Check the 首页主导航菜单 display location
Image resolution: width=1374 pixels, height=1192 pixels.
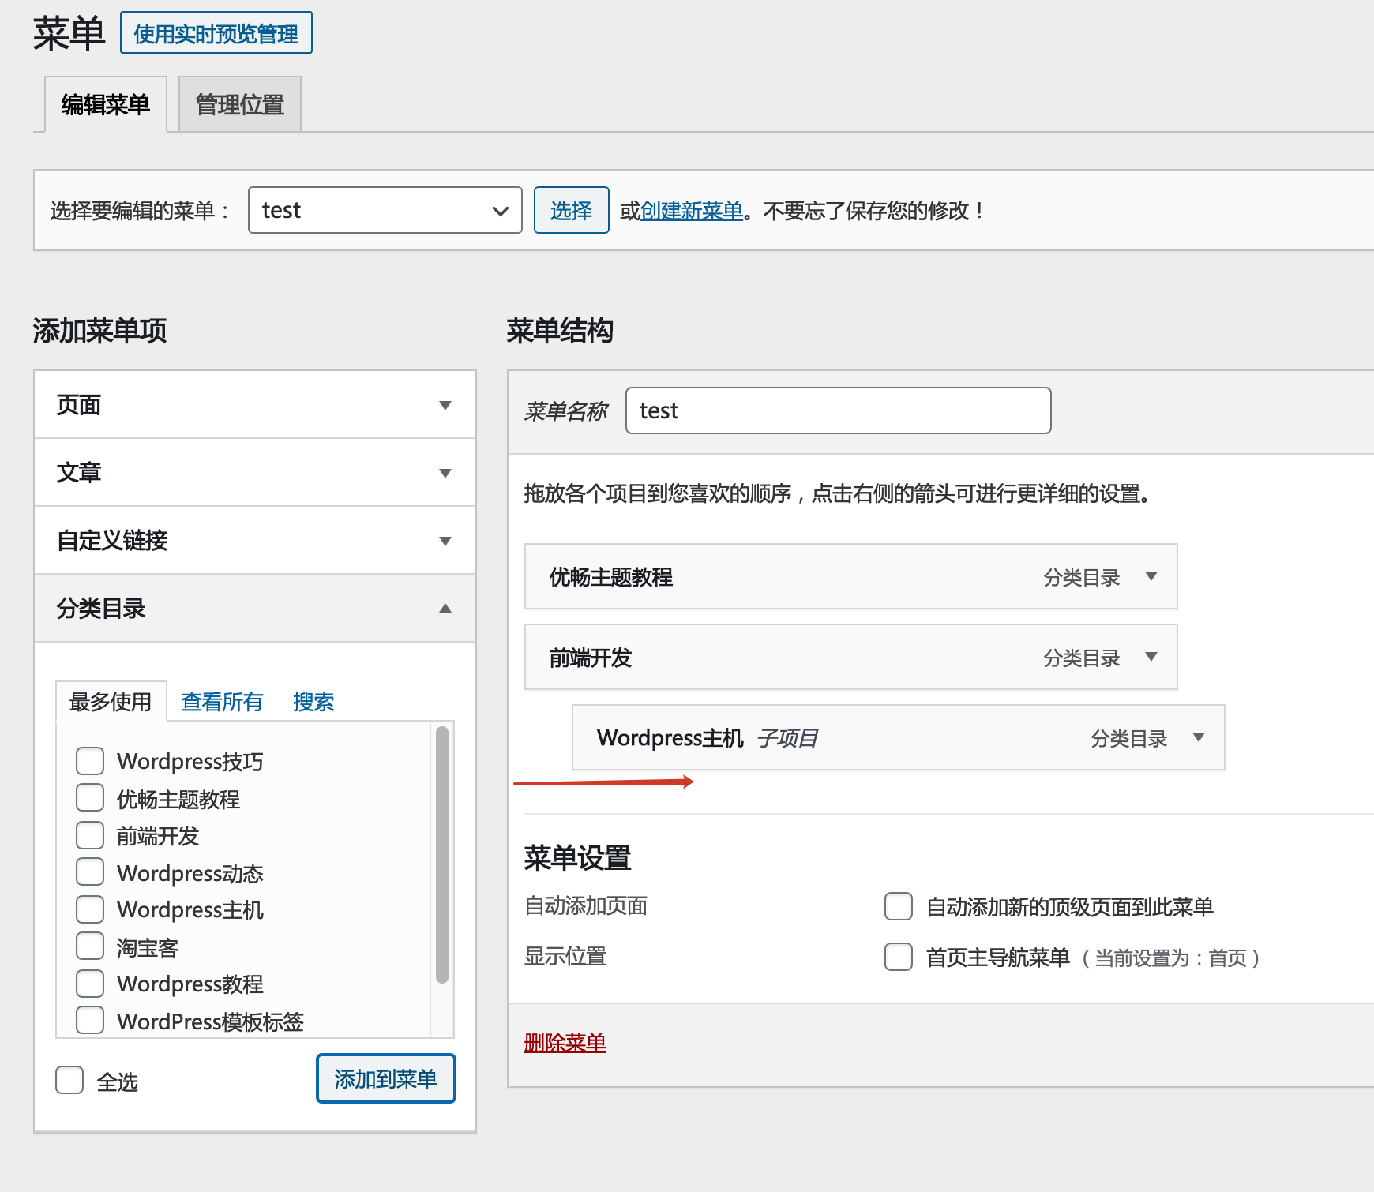tap(899, 957)
